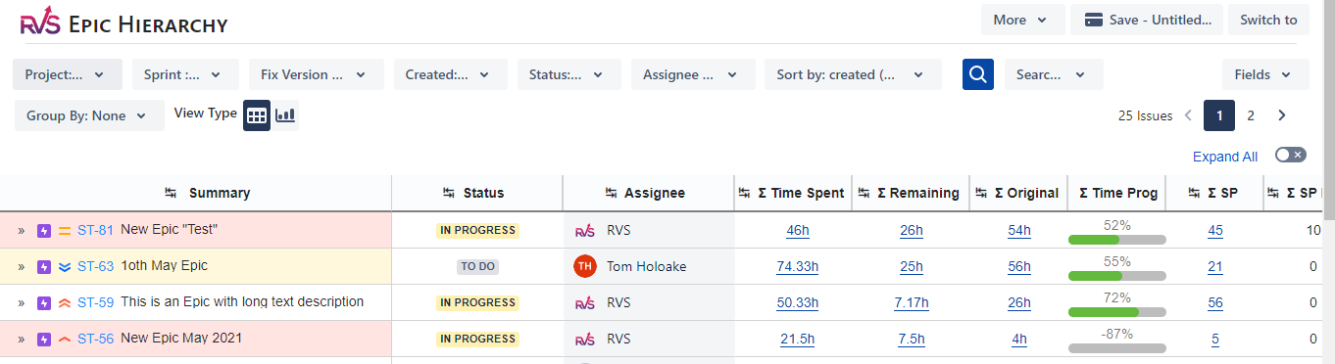
Task: Switch to bar chart view type
Action: pyautogui.click(x=285, y=115)
